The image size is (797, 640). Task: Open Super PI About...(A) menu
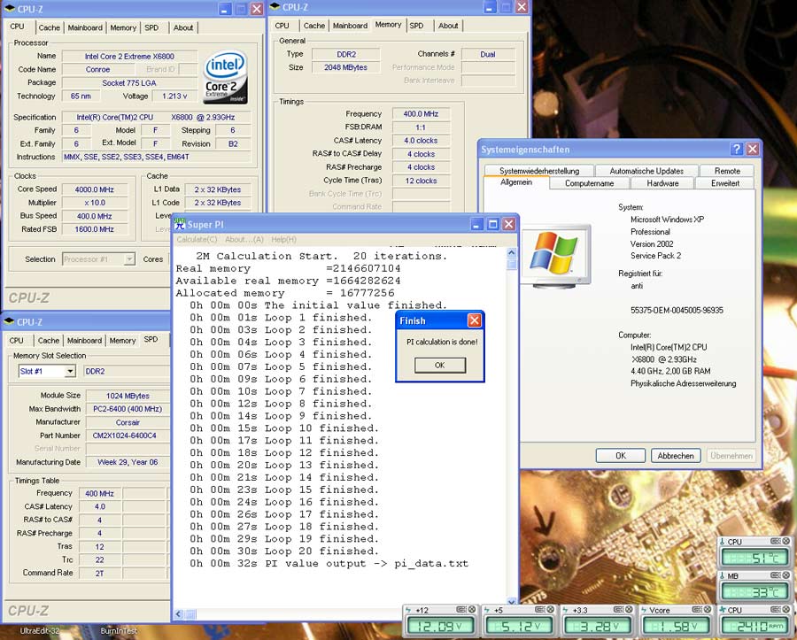pyautogui.click(x=244, y=239)
